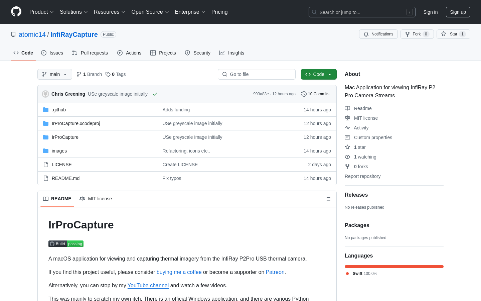This screenshot has height=301, width=481.
Task: Follow the buying me a coffee link
Action: point(179,272)
